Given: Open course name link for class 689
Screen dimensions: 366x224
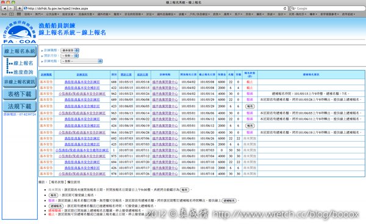Looking at the screenshot, I should click(x=82, y=99).
